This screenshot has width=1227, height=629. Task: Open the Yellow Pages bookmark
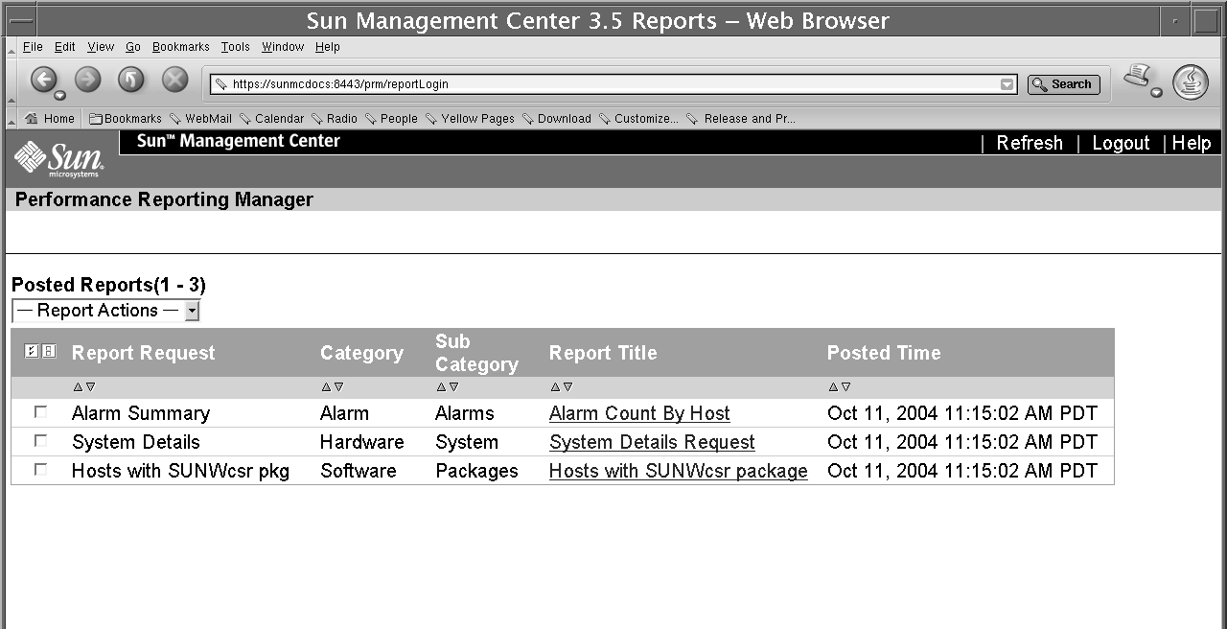pyautogui.click(x=470, y=119)
